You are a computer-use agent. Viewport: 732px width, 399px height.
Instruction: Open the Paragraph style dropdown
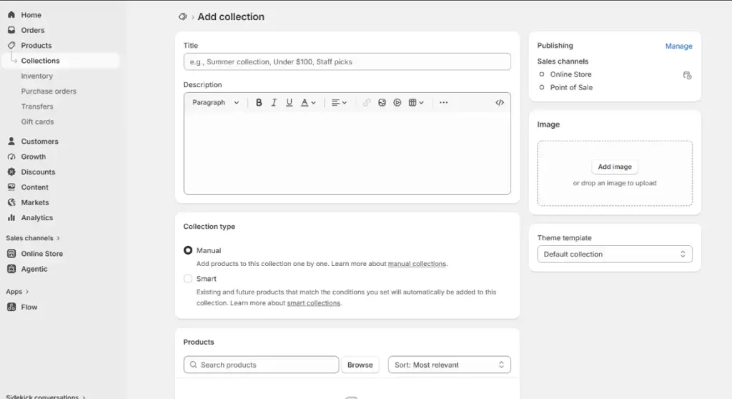216,103
